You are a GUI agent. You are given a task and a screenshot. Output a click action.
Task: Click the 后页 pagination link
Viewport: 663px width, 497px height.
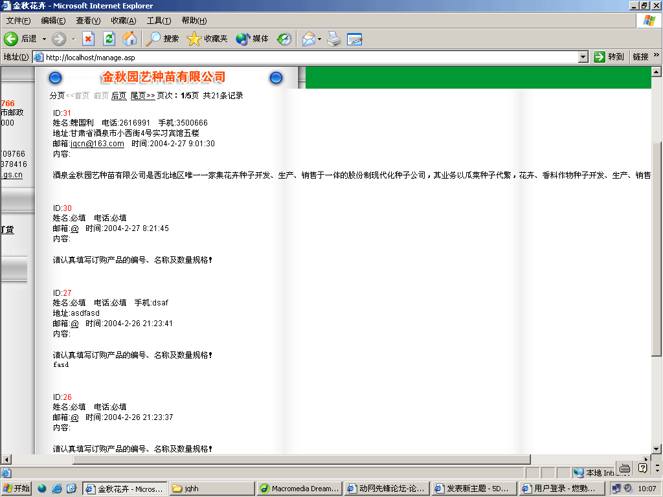click(x=118, y=96)
